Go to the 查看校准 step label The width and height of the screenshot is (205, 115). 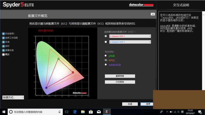click(x=10, y=50)
